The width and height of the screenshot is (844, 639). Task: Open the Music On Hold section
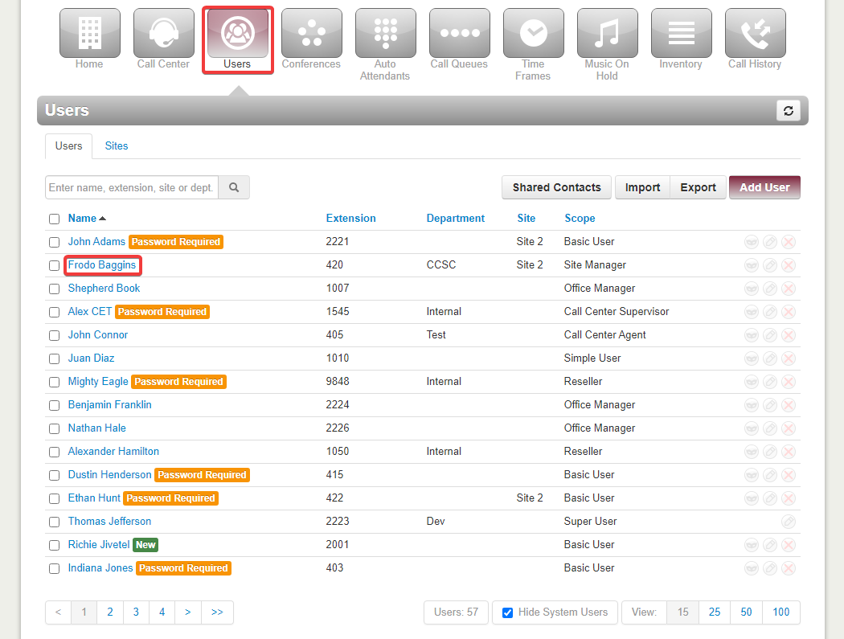pos(607,33)
